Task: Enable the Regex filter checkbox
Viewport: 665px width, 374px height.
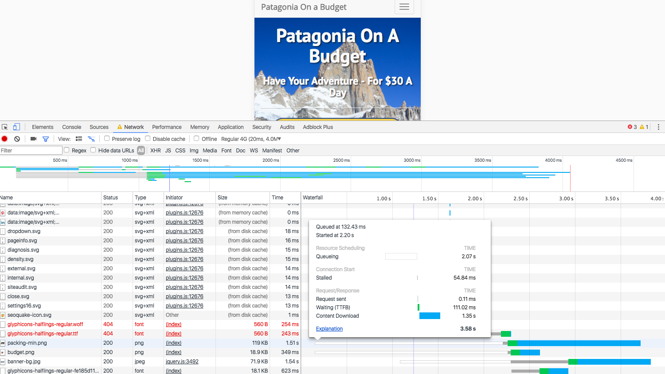Action: [66, 150]
